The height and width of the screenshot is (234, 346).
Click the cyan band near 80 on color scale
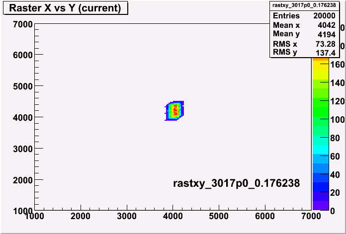coord(321,140)
